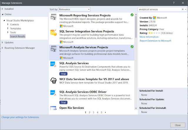The height and width of the screenshot is (130, 188).
Task: Select WCF Data Services Template title
Action: pyautogui.click(x=94, y=79)
